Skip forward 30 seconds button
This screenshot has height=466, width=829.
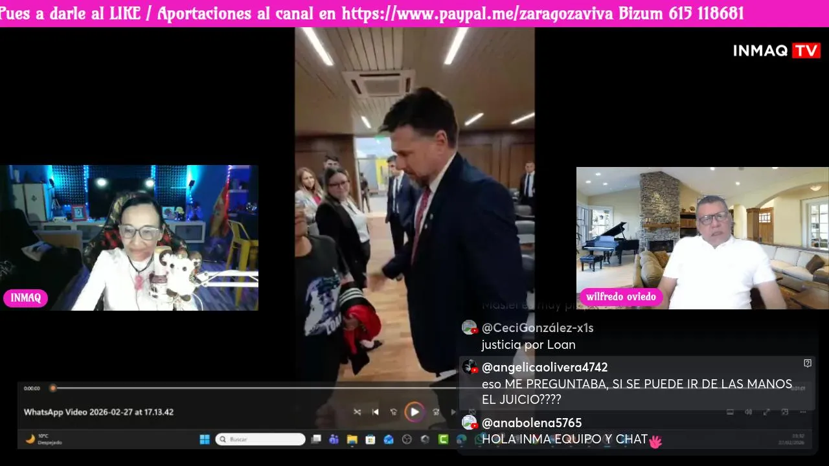click(437, 412)
